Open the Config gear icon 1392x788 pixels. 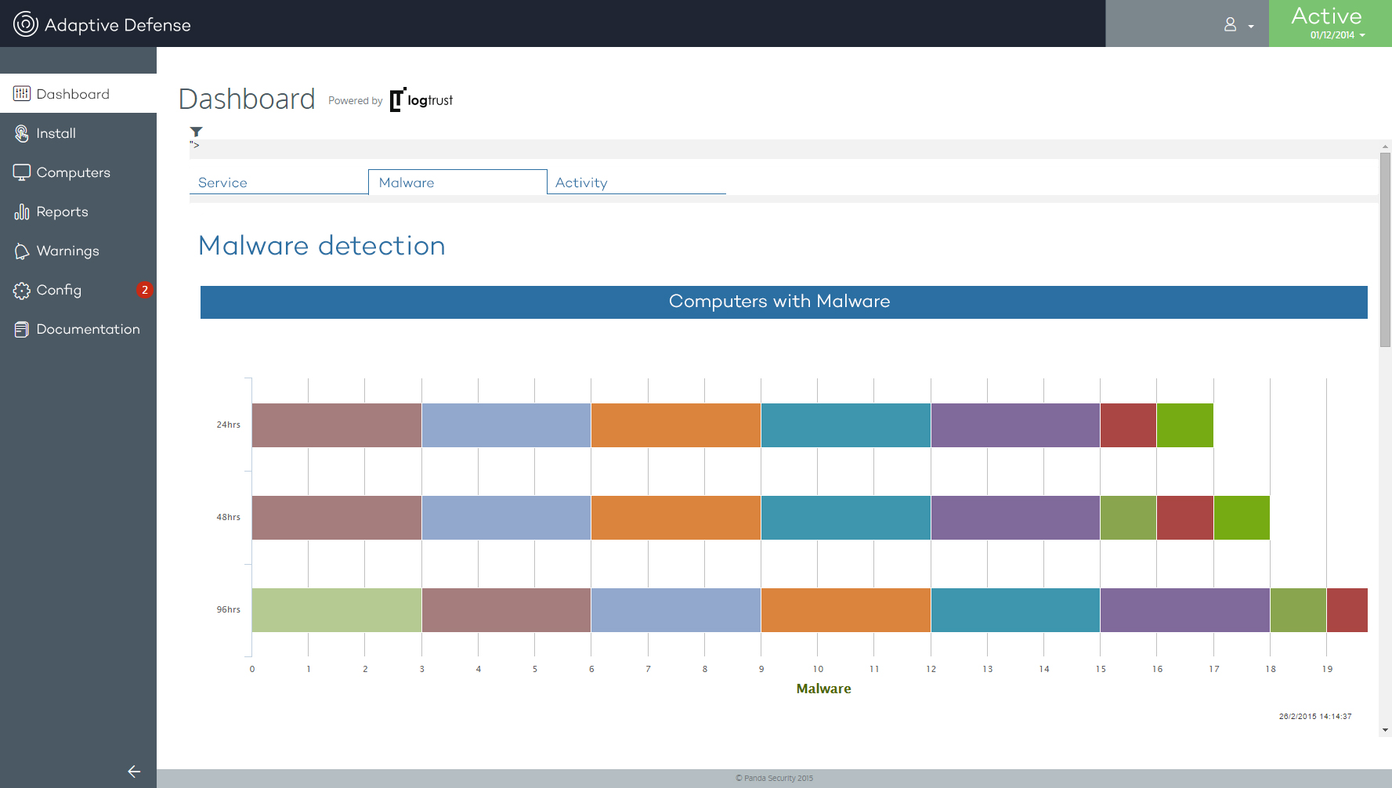pyautogui.click(x=21, y=291)
